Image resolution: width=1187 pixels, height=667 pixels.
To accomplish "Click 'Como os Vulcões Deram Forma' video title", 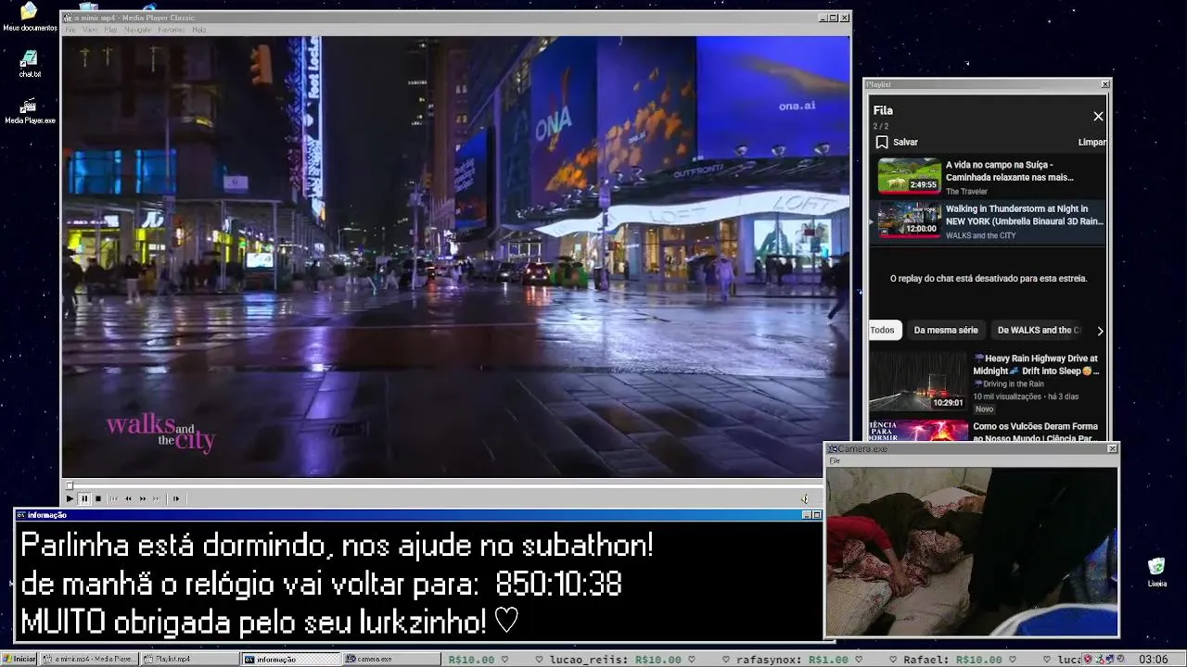I will point(1035,432).
